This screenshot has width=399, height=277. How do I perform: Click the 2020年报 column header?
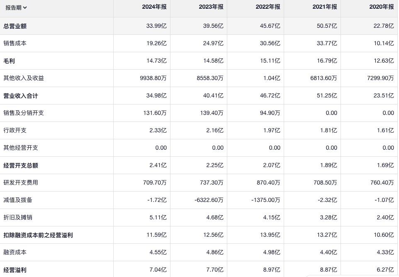tap(381, 7)
